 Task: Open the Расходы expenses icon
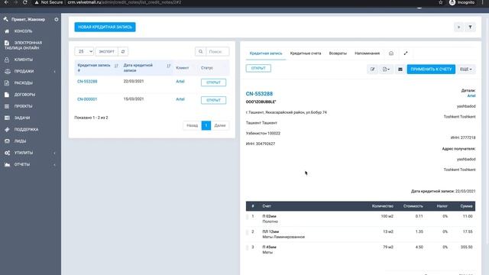pyautogui.click(x=7, y=83)
